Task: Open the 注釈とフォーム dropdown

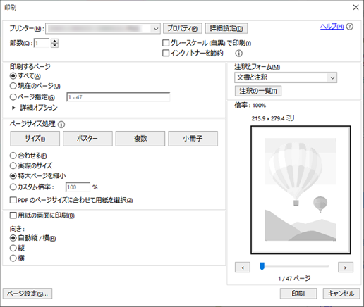Action: (x=286, y=77)
